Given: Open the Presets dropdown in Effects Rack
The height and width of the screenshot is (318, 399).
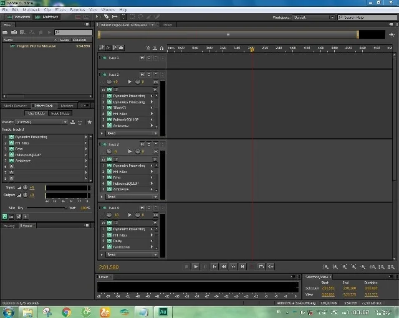Looking at the screenshot, I should [42, 122].
